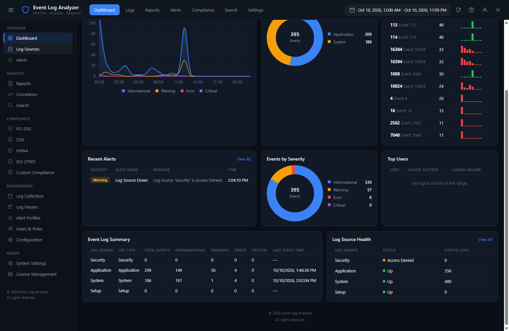Viewport: 509px width, 331px height.
Task: Open the help question mark icon
Action: [472, 10]
